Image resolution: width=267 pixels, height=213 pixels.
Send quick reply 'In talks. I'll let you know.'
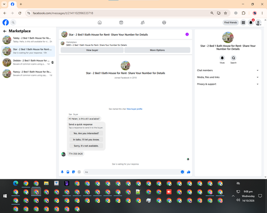point(86,140)
